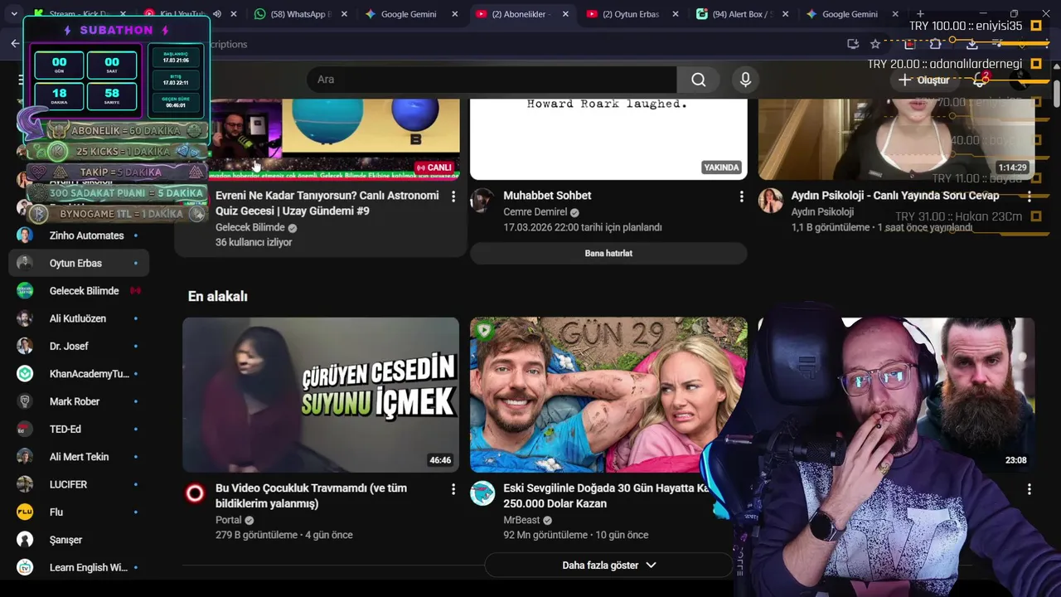Open options menu for Muhabbet Sohbet video
This screenshot has height=597, width=1061.
coord(741,197)
